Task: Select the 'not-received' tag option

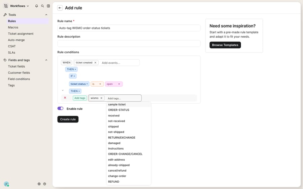Action: (129, 121)
